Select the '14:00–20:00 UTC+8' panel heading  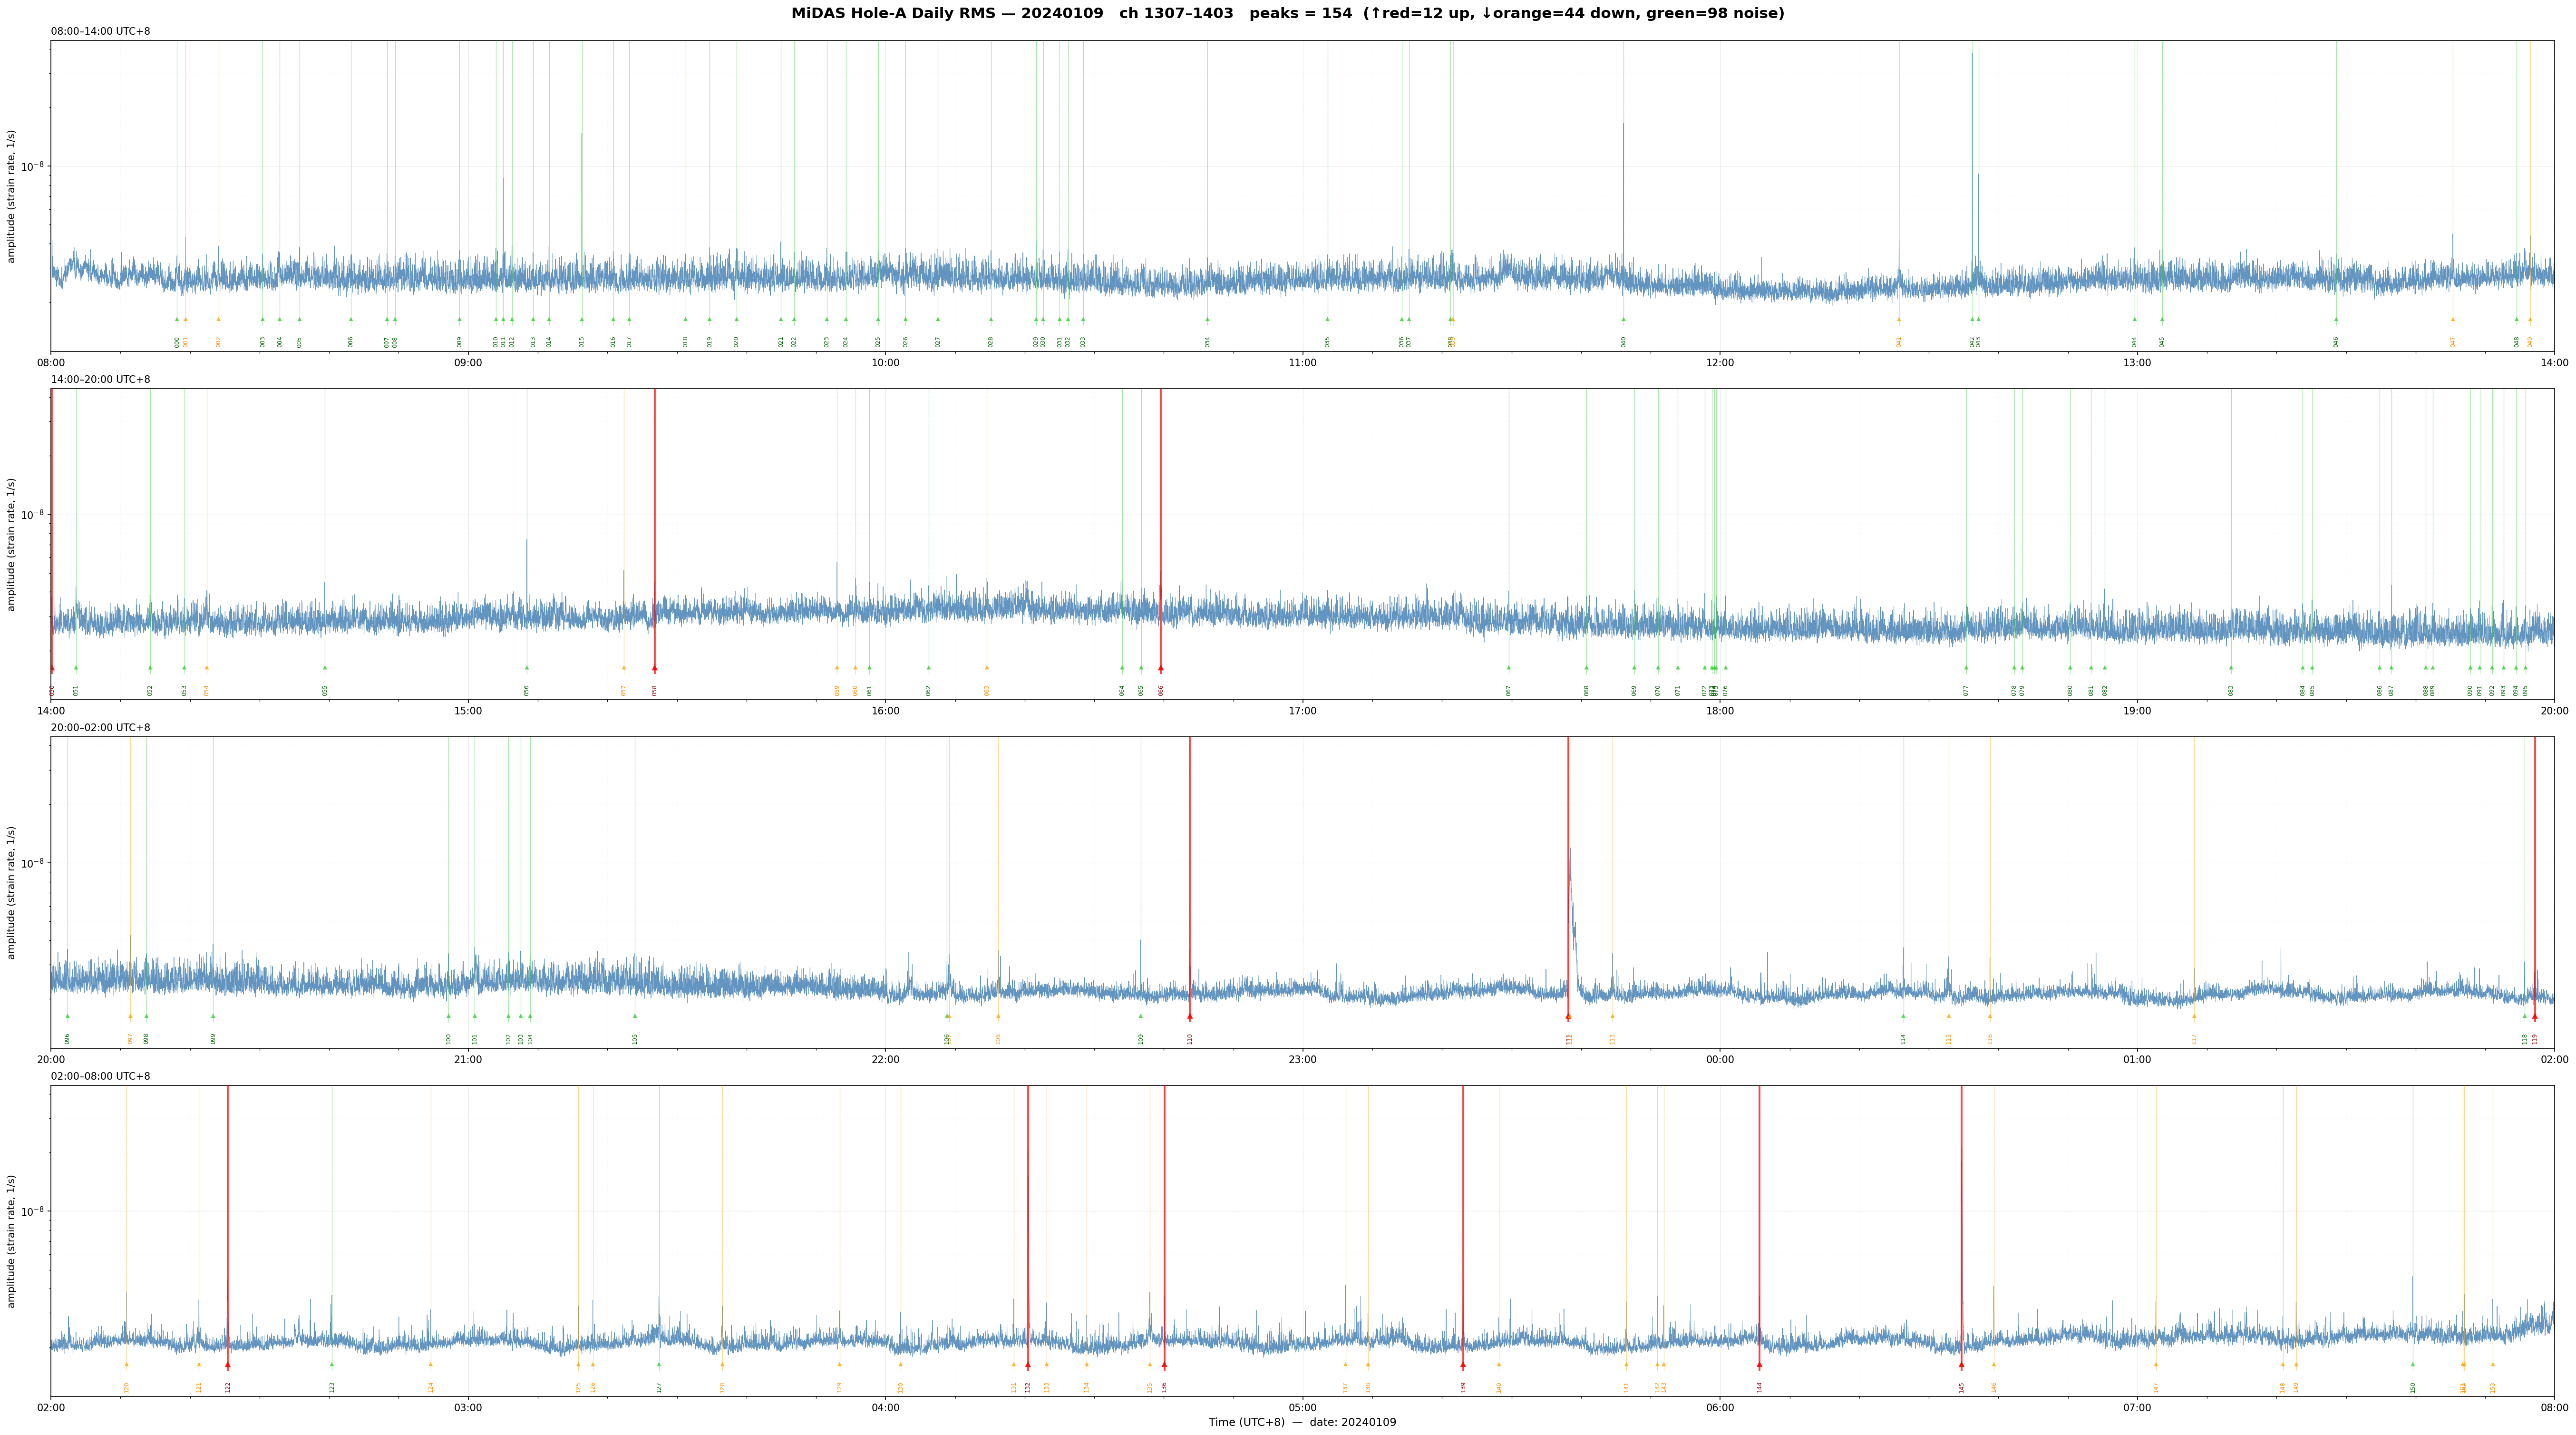pos(101,380)
